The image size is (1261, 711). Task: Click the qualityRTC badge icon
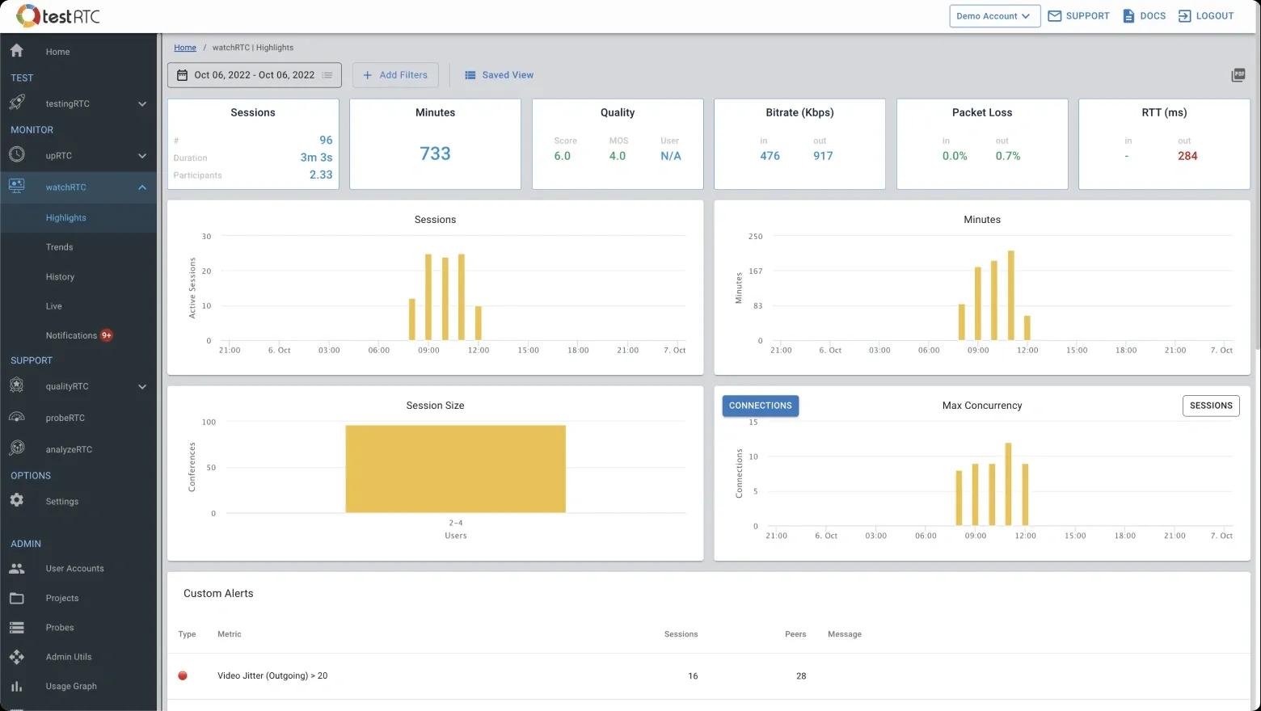[x=17, y=386]
